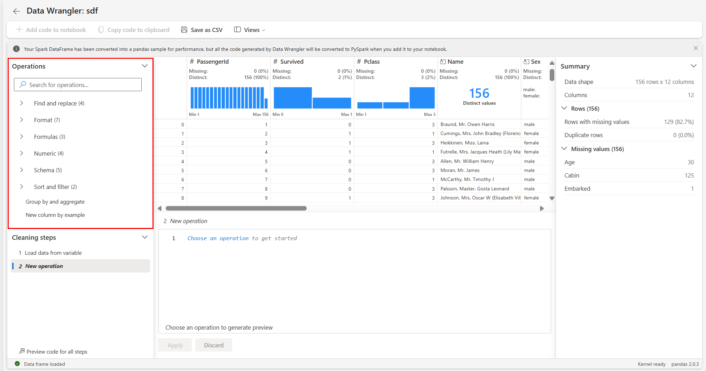The width and height of the screenshot is (706, 371).
Task: Select step 2 New operation
Action: 80,266
